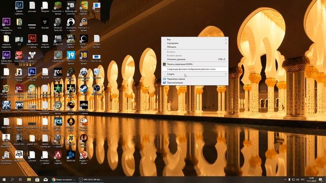326x183 pixels.
Task: Expand the arrow next to Создать
Action: click(x=226, y=74)
